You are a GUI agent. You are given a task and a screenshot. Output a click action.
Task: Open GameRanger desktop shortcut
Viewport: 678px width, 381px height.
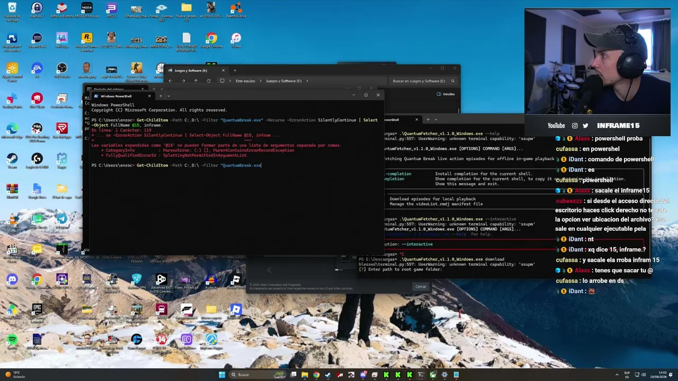point(136,342)
